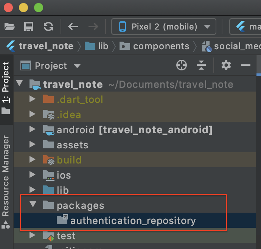Hide the Project panel with minus icon

click(246, 65)
